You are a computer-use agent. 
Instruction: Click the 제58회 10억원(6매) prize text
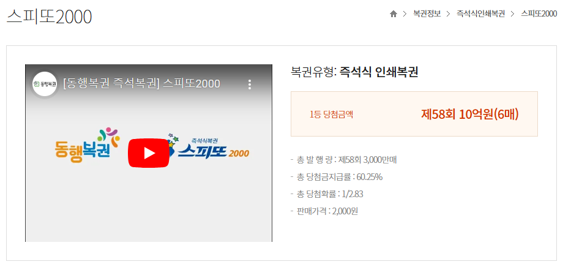click(470, 115)
